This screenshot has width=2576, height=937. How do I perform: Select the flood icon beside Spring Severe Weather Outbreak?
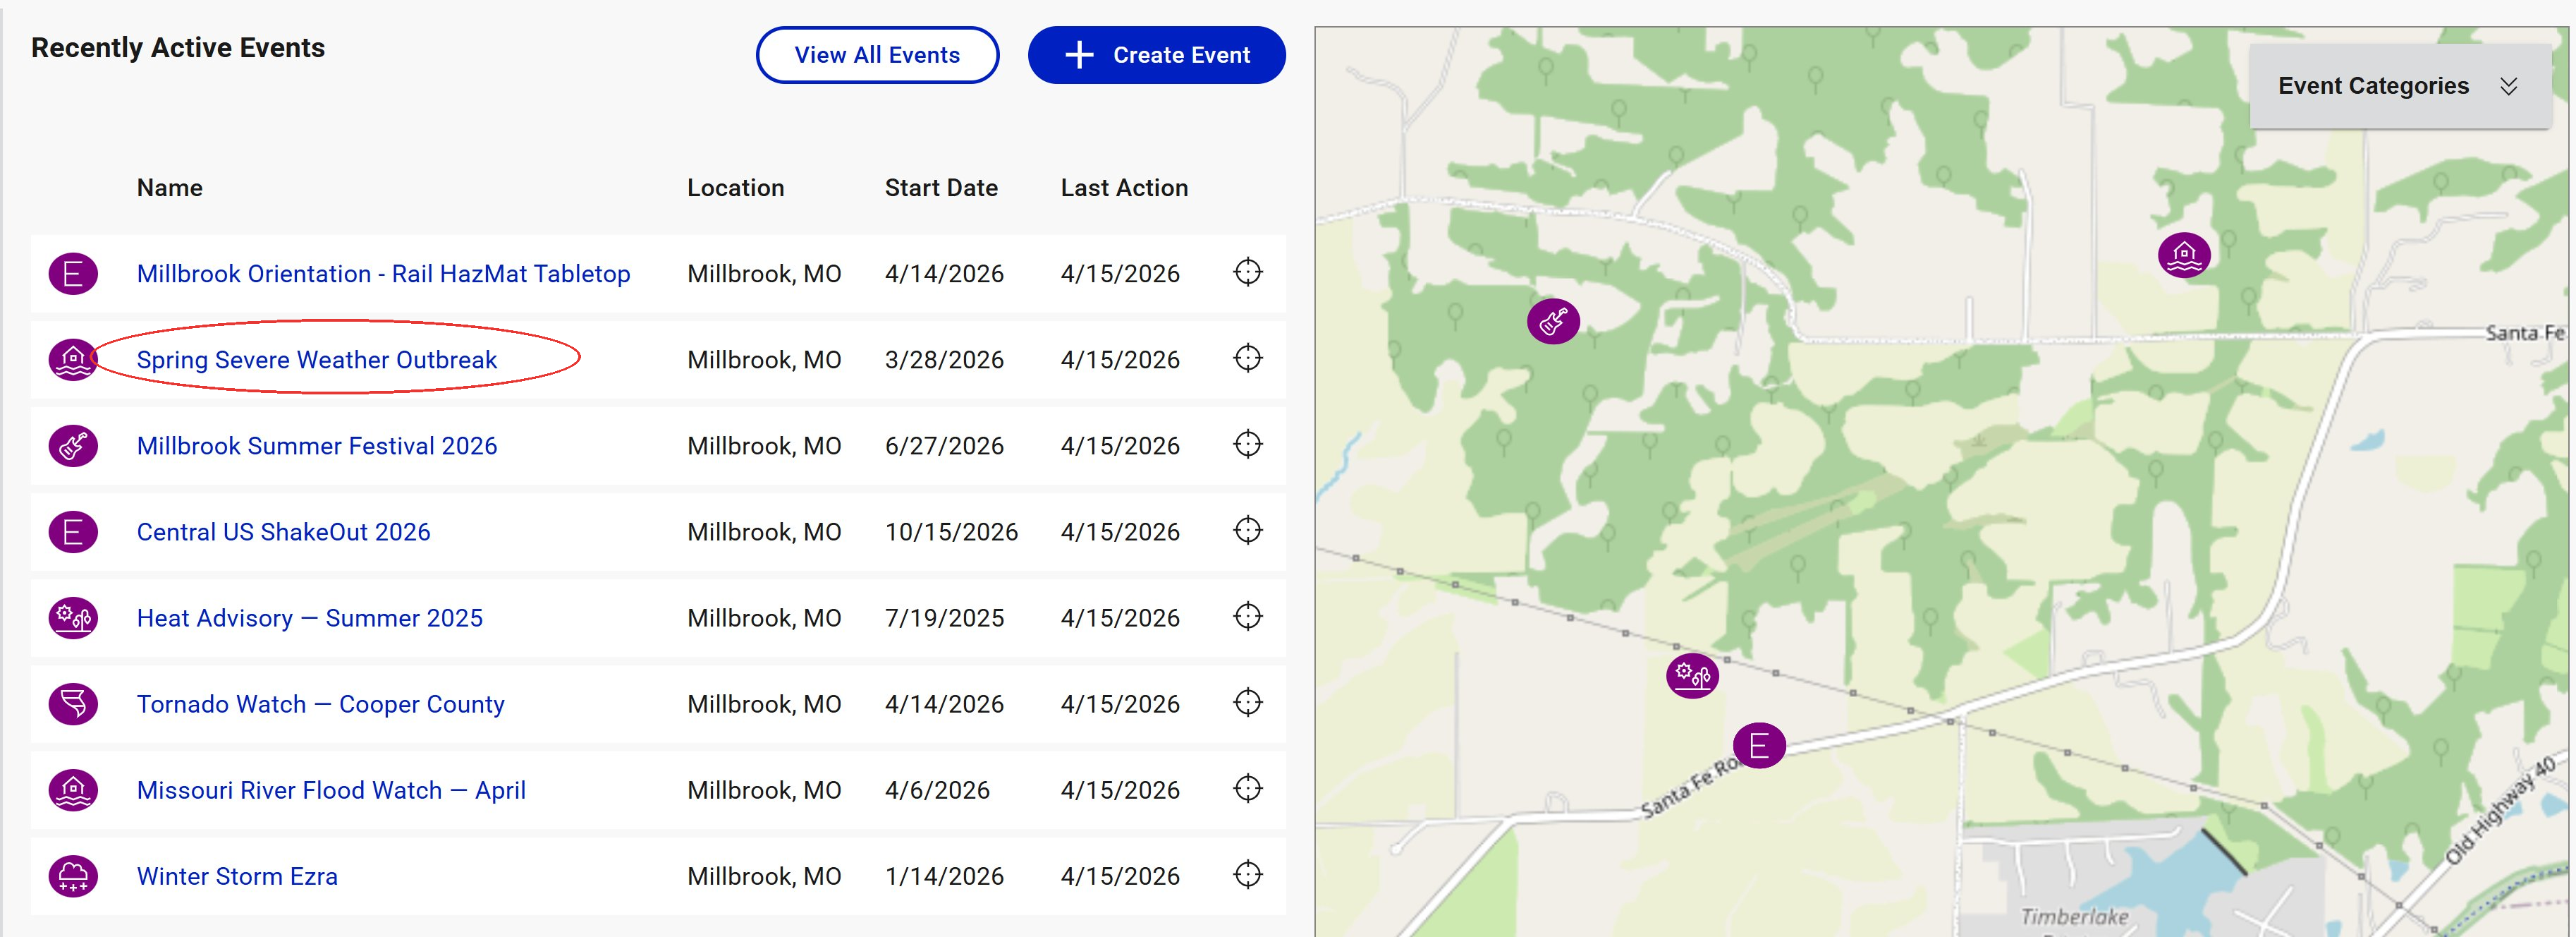(x=73, y=359)
